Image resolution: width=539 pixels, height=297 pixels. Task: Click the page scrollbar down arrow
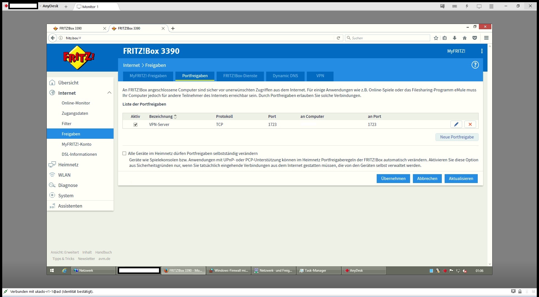[490, 264]
